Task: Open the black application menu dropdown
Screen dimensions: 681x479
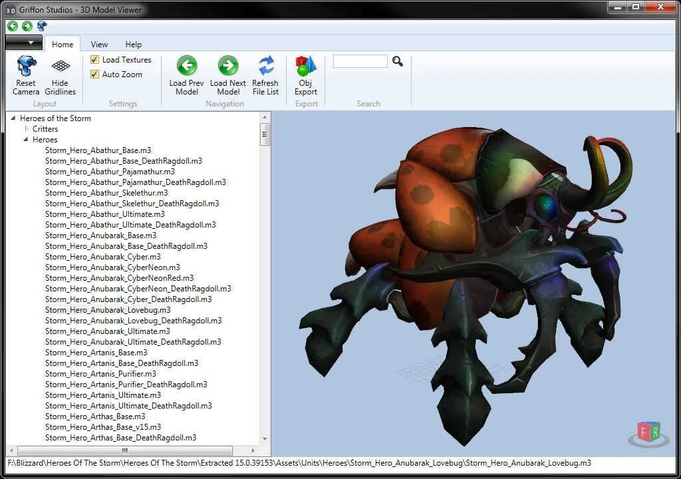Action: [x=24, y=43]
